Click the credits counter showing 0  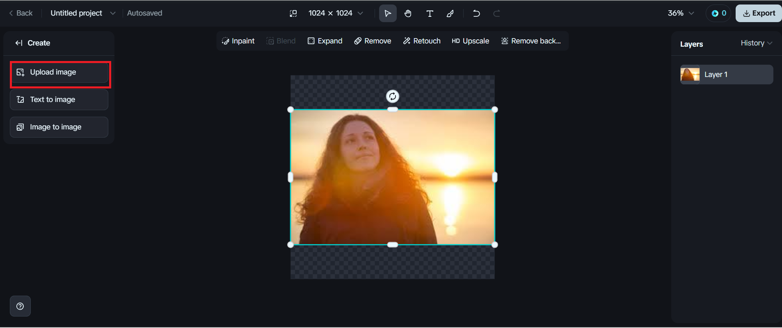(718, 13)
